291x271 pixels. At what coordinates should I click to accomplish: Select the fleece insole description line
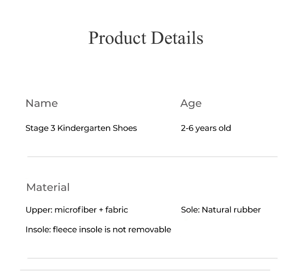98,230
